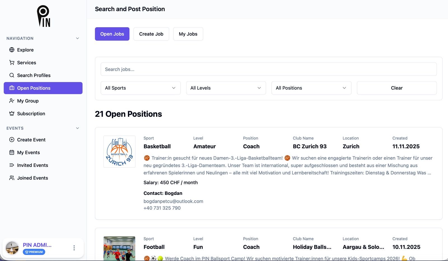The height and width of the screenshot is (261, 448).
Task: Click the PIN logo in sidebar
Action: click(43, 16)
